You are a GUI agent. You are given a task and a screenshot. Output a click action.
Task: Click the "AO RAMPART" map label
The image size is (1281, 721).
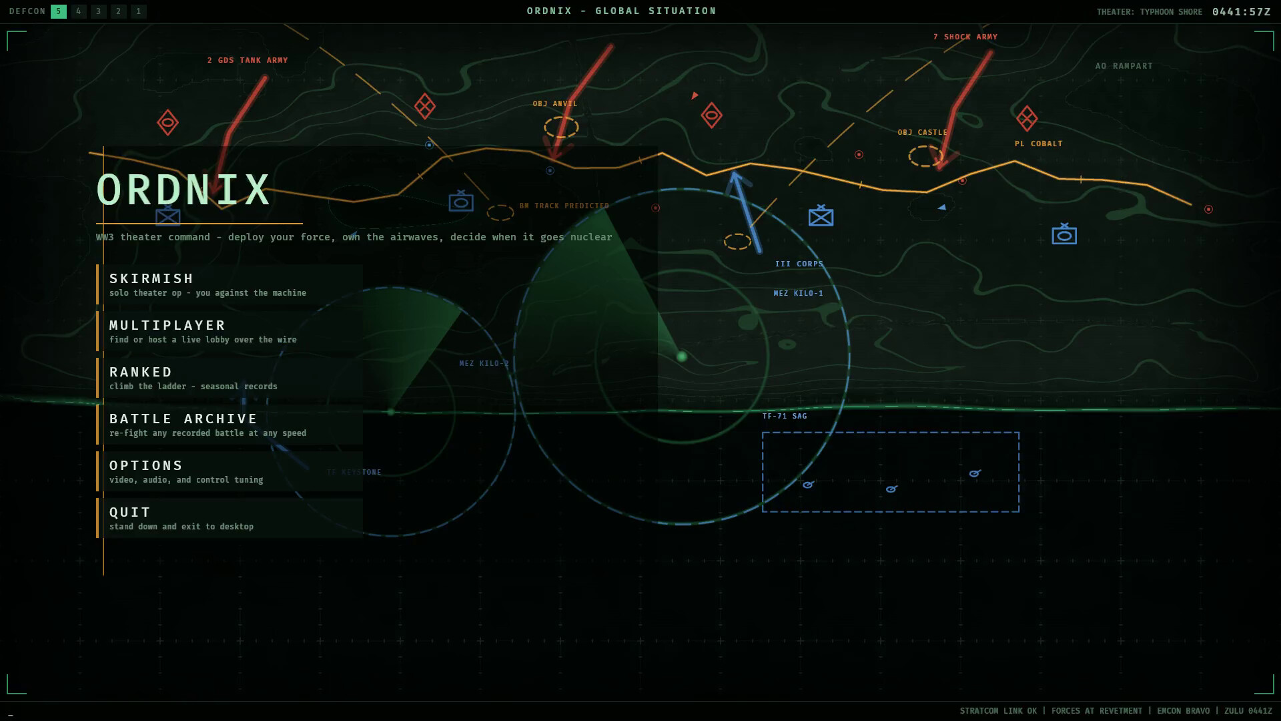click(1124, 66)
